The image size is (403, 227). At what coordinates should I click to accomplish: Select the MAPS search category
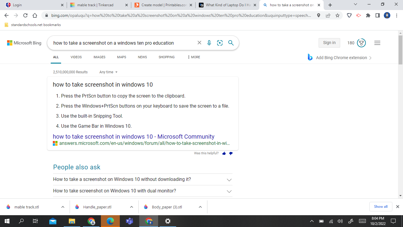click(x=122, y=57)
